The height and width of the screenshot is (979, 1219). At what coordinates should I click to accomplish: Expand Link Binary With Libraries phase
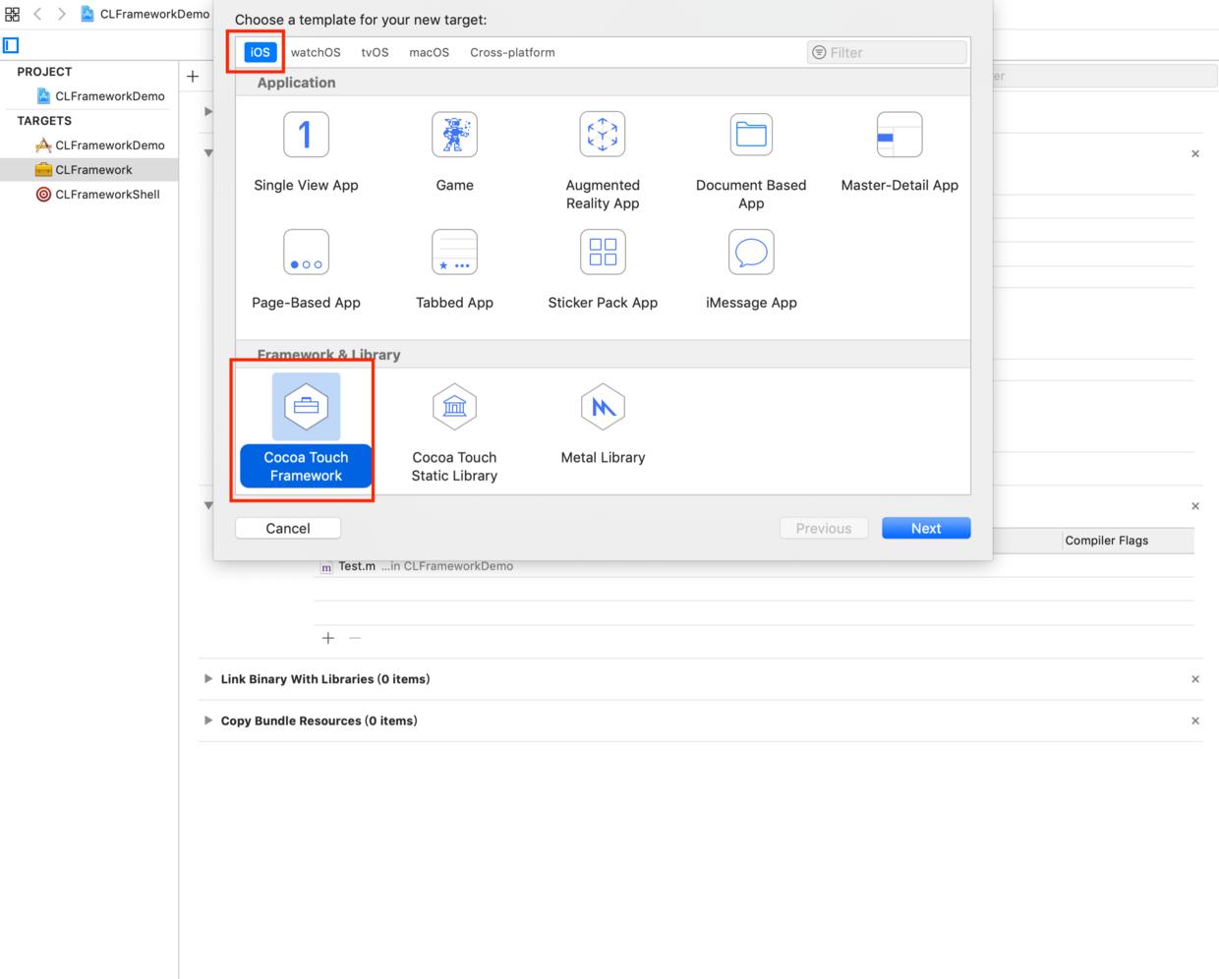click(208, 679)
